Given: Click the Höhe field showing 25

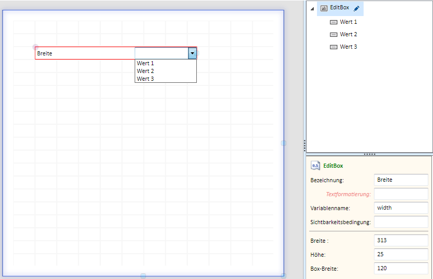Looking at the screenshot, I should point(400,254).
